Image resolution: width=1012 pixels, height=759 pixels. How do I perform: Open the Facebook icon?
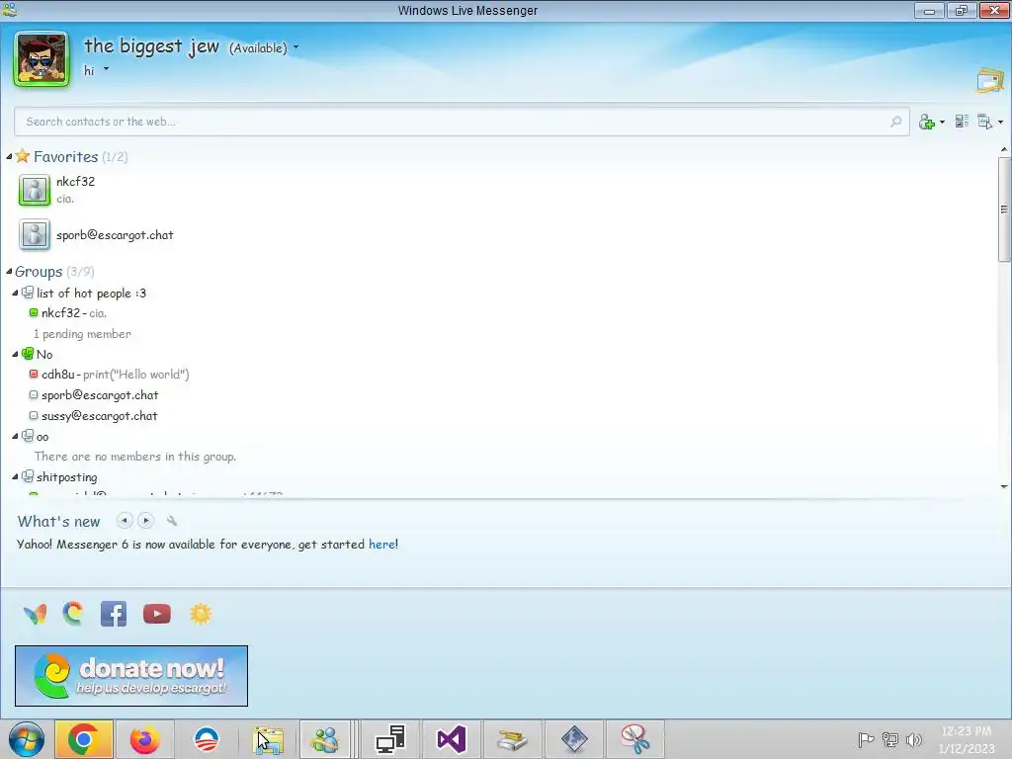tap(114, 614)
